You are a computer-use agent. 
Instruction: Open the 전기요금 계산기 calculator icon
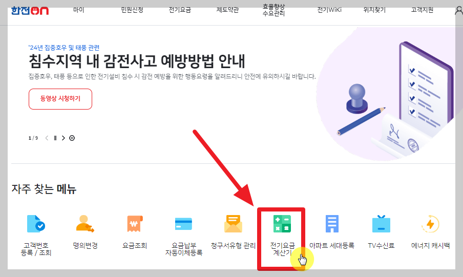[x=282, y=224]
